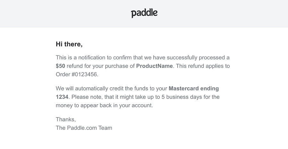The height and width of the screenshot is (149, 288).
Task: Click "money to appear back in your account"
Action: coord(104,105)
